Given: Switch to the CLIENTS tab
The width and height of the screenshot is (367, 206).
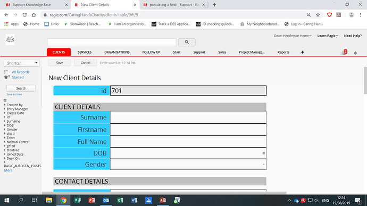Looking at the screenshot, I should (x=59, y=52).
